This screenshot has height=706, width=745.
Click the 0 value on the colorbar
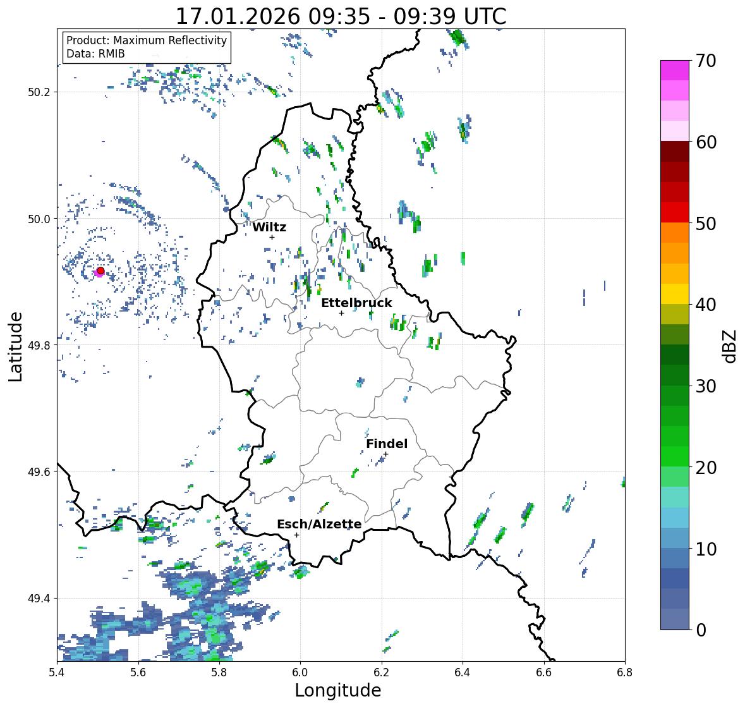(701, 630)
